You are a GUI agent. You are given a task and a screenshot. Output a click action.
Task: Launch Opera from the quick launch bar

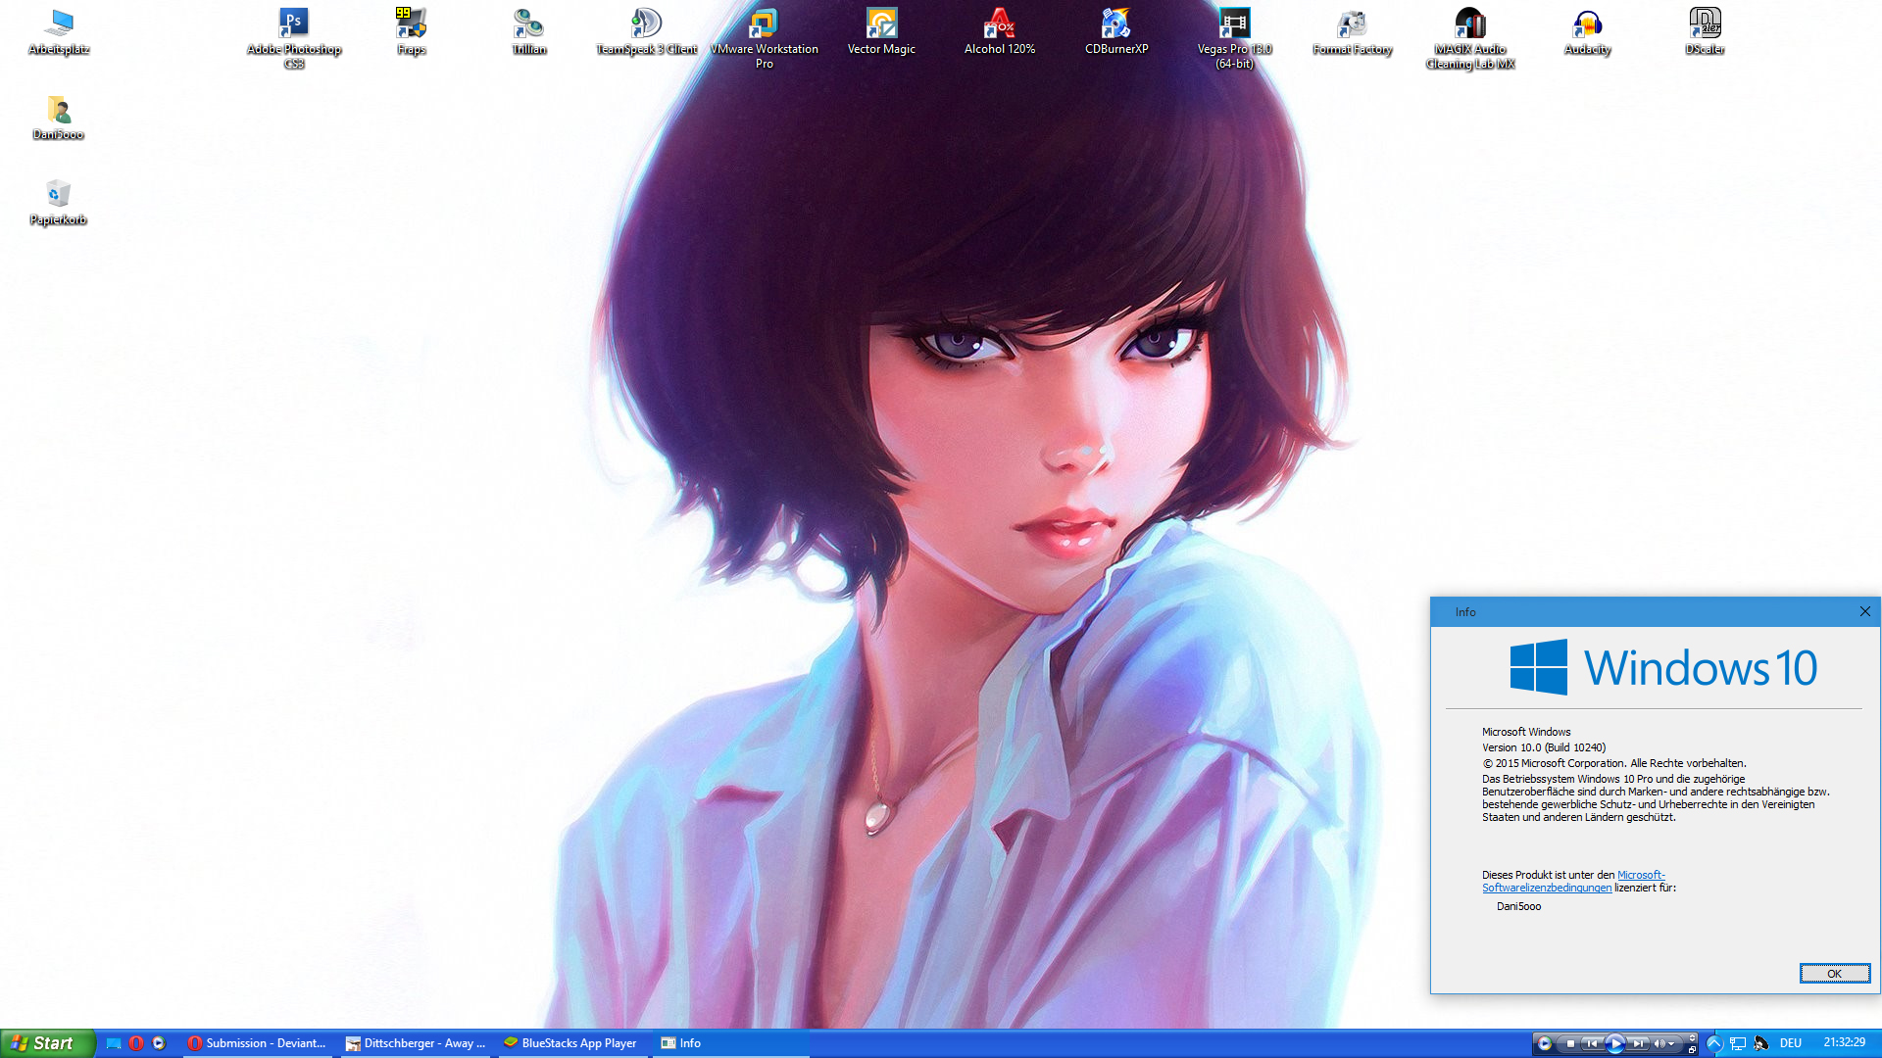pyautogui.click(x=136, y=1043)
